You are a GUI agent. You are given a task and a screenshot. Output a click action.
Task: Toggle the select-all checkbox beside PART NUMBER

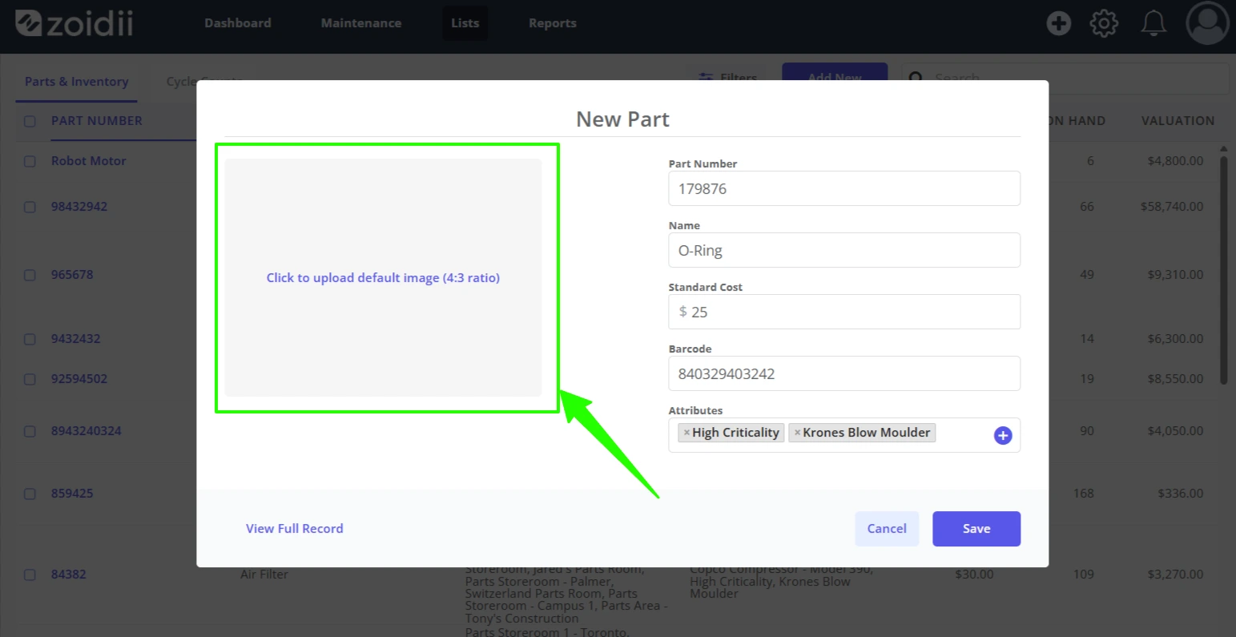[x=30, y=121]
